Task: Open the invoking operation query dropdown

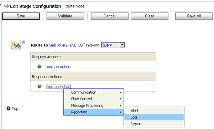Action: 113,45
